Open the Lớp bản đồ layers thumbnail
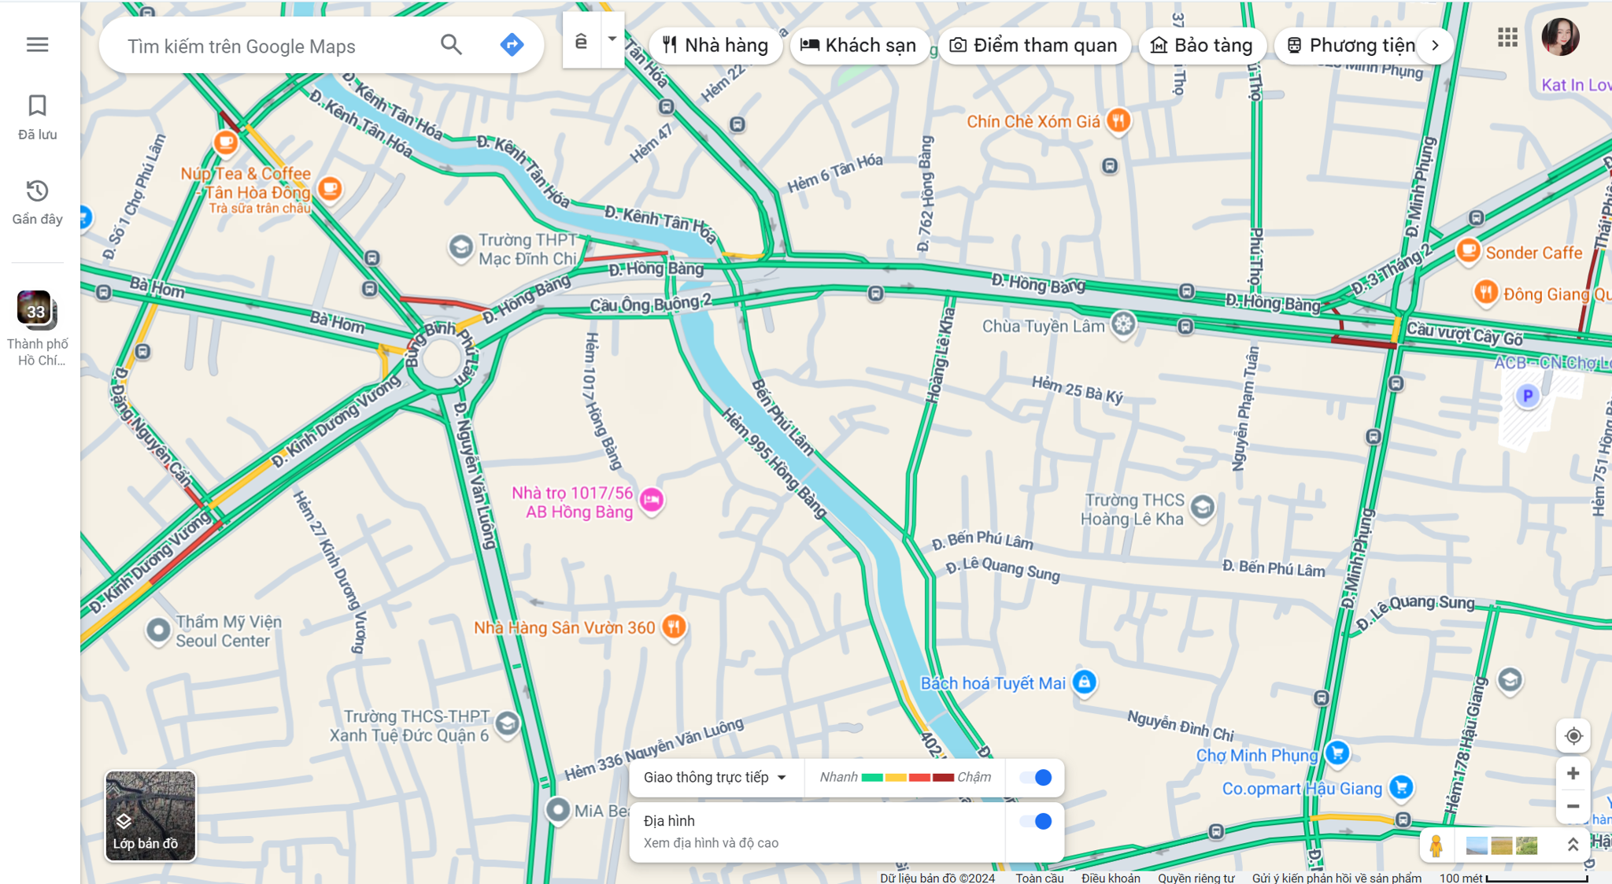Image resolution: width=1612 pixels, height=884 pixels. pyautogui.click(x=150, y=816)
